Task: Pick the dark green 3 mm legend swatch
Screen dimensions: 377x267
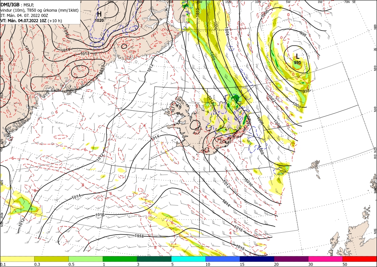Action: (154, 259)
